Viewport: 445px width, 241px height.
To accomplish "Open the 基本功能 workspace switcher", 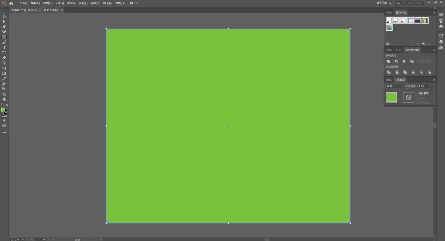I will [x=383, y=3].
